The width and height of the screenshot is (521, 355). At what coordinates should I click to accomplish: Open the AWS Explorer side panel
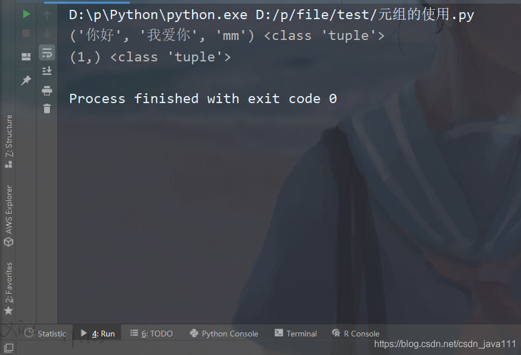(x=9, y=215)
